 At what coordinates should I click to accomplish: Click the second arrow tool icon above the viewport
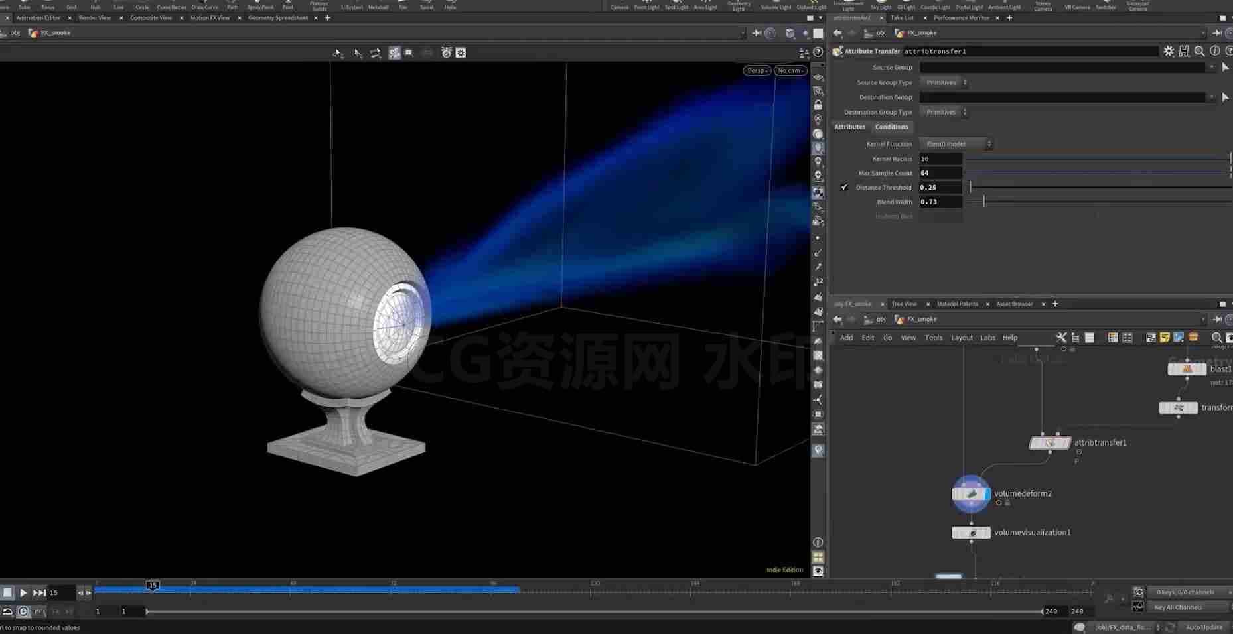[x=358, y=53]
